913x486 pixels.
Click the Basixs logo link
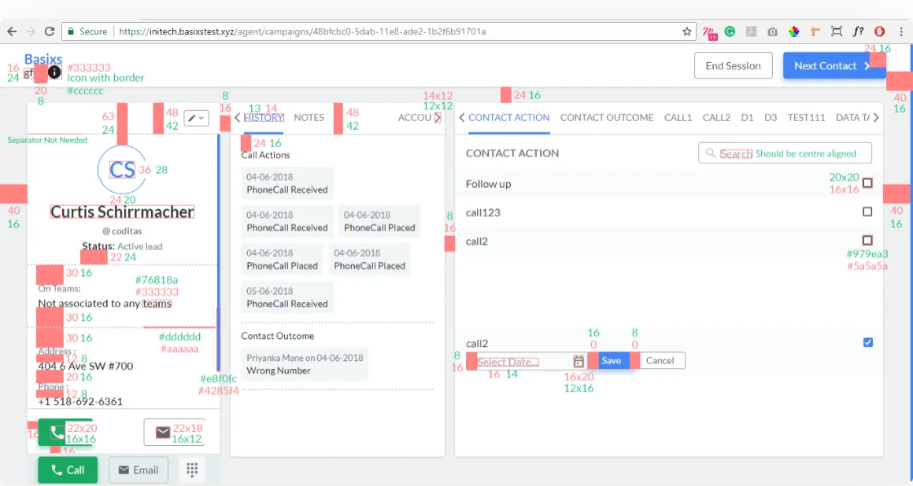pos(43,59)
